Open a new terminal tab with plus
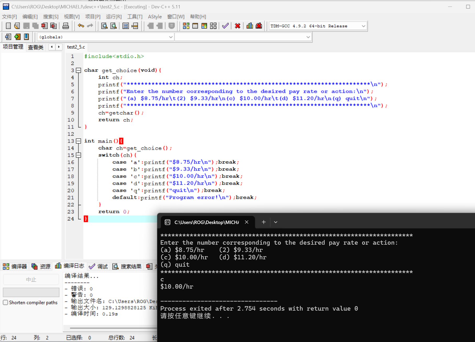This screenshot has height=342, width=475. point(264,222)
